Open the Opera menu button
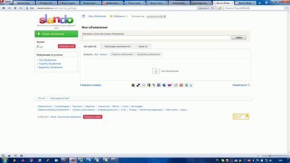Screen dimensions: 290x163 click(x=6, y=2)
